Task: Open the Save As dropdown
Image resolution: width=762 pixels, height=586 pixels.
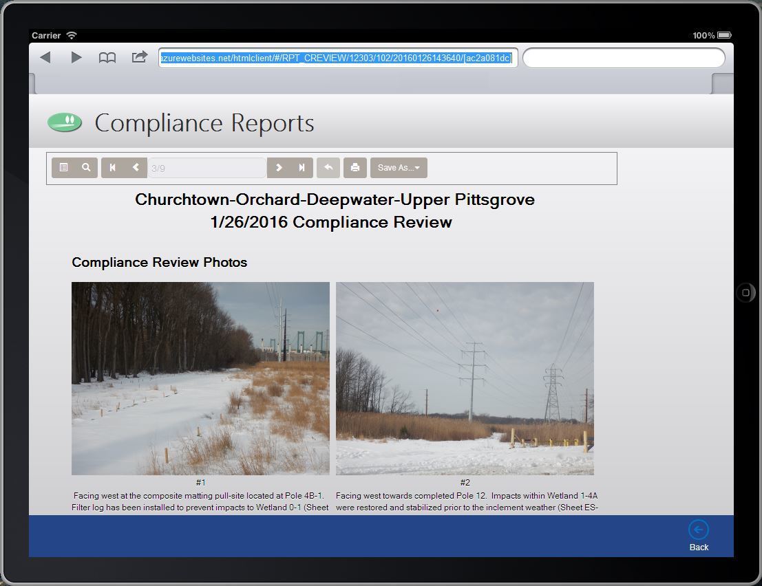Action: 399,168
